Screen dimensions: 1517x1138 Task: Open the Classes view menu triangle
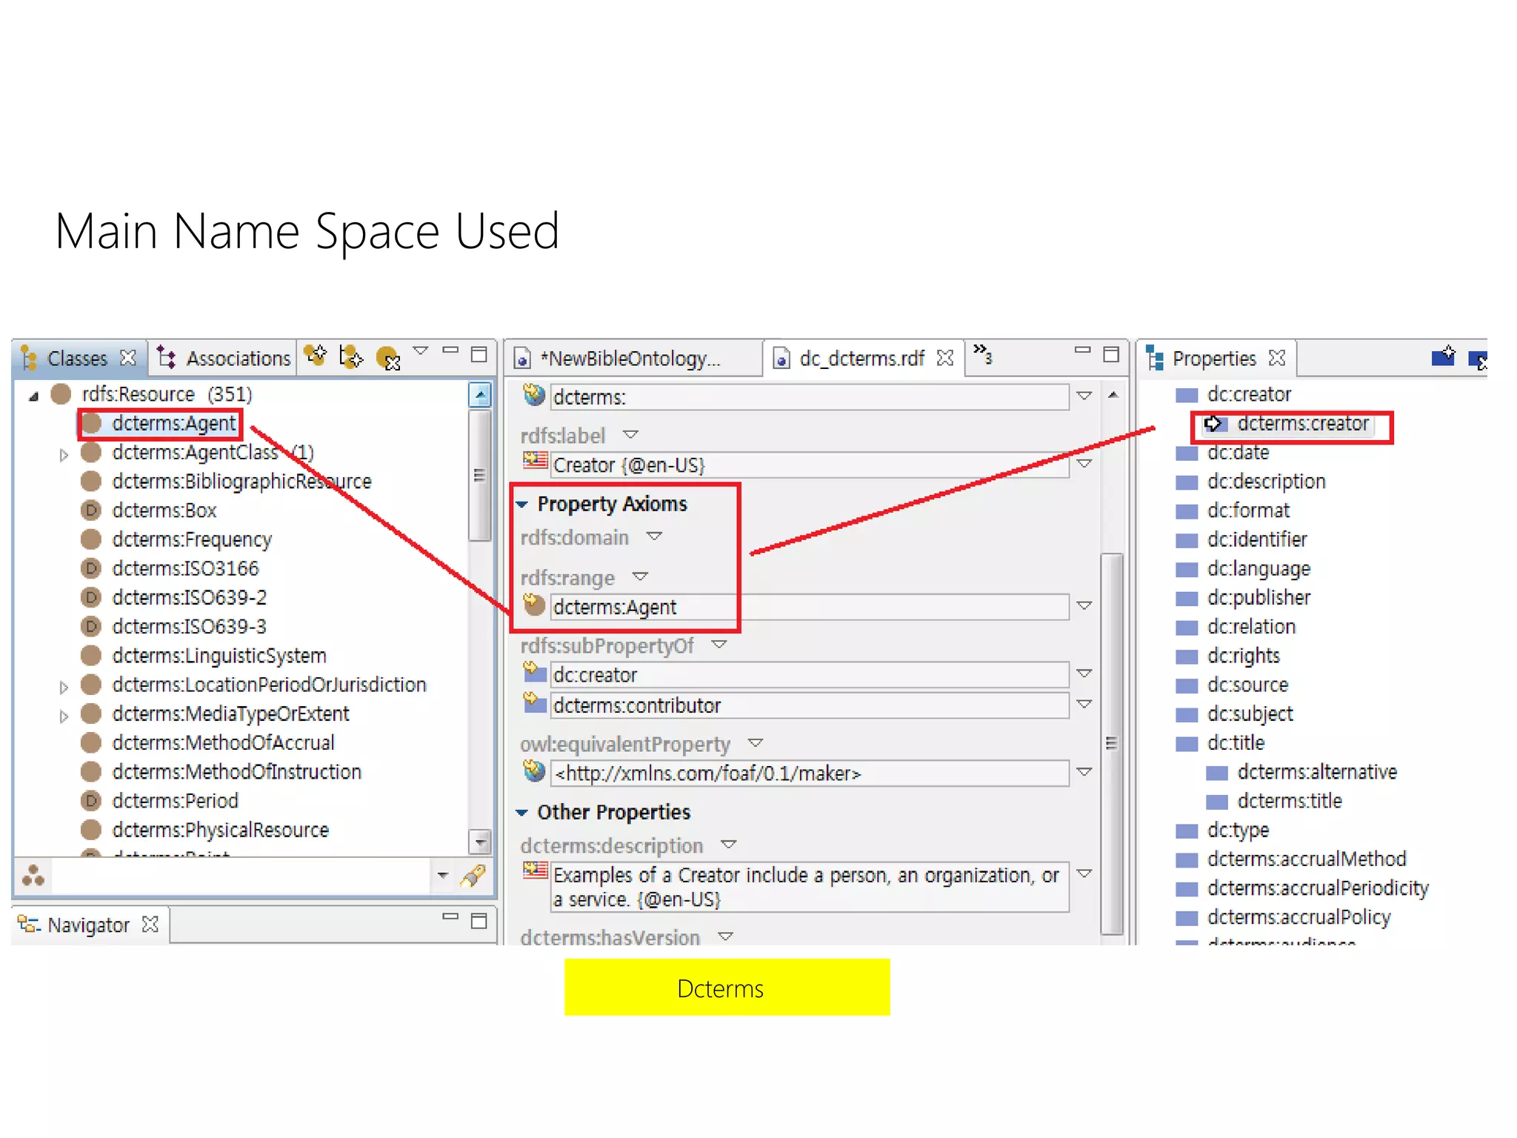(x=421, y=350)
